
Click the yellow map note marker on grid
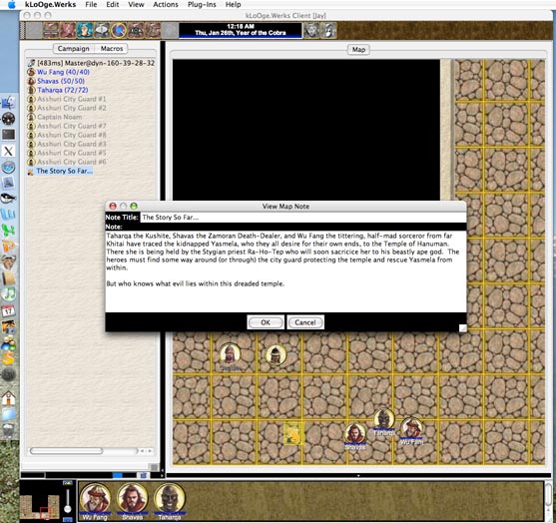click(292, 433)
